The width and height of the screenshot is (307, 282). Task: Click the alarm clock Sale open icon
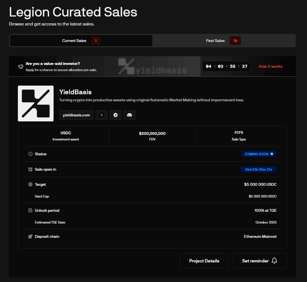coord(30,169)
